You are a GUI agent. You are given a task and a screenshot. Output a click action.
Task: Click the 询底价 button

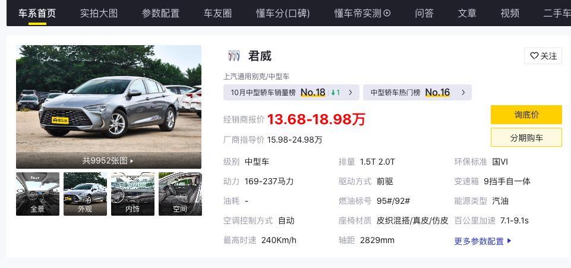coord(526,115)
